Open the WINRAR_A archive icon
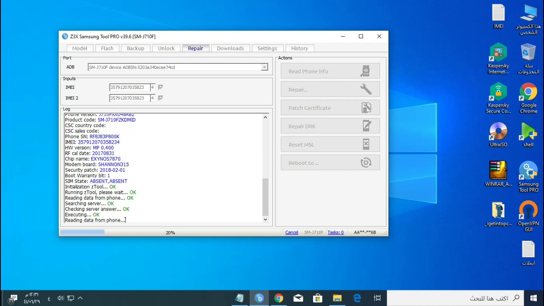Viewport: 544px width, 306px height. (x=499, y=174)
